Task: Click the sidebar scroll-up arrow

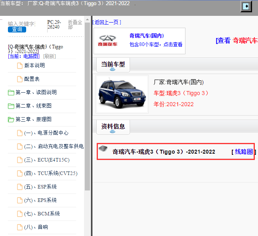Action: pyautogui.click(x=87, y=19)
